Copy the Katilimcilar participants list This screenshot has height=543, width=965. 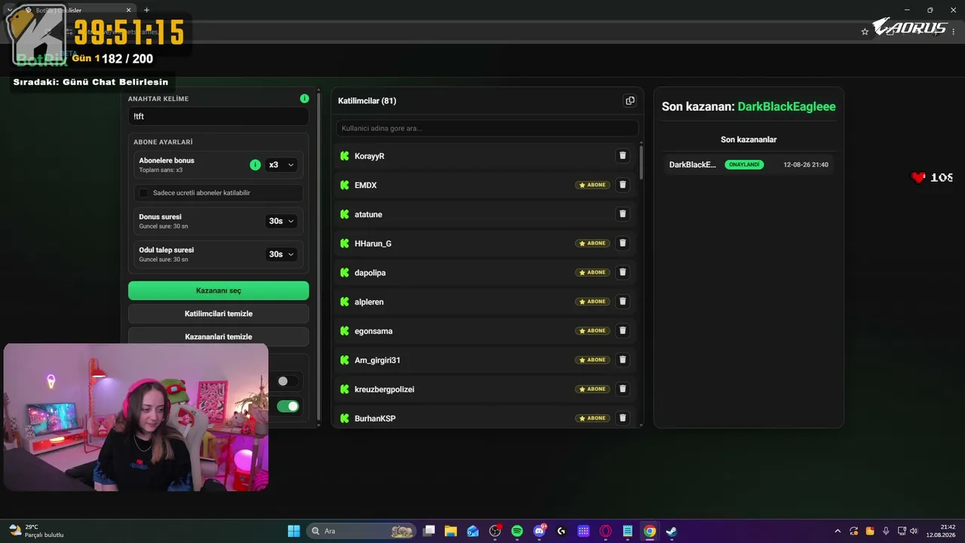(x=630, y=101)
